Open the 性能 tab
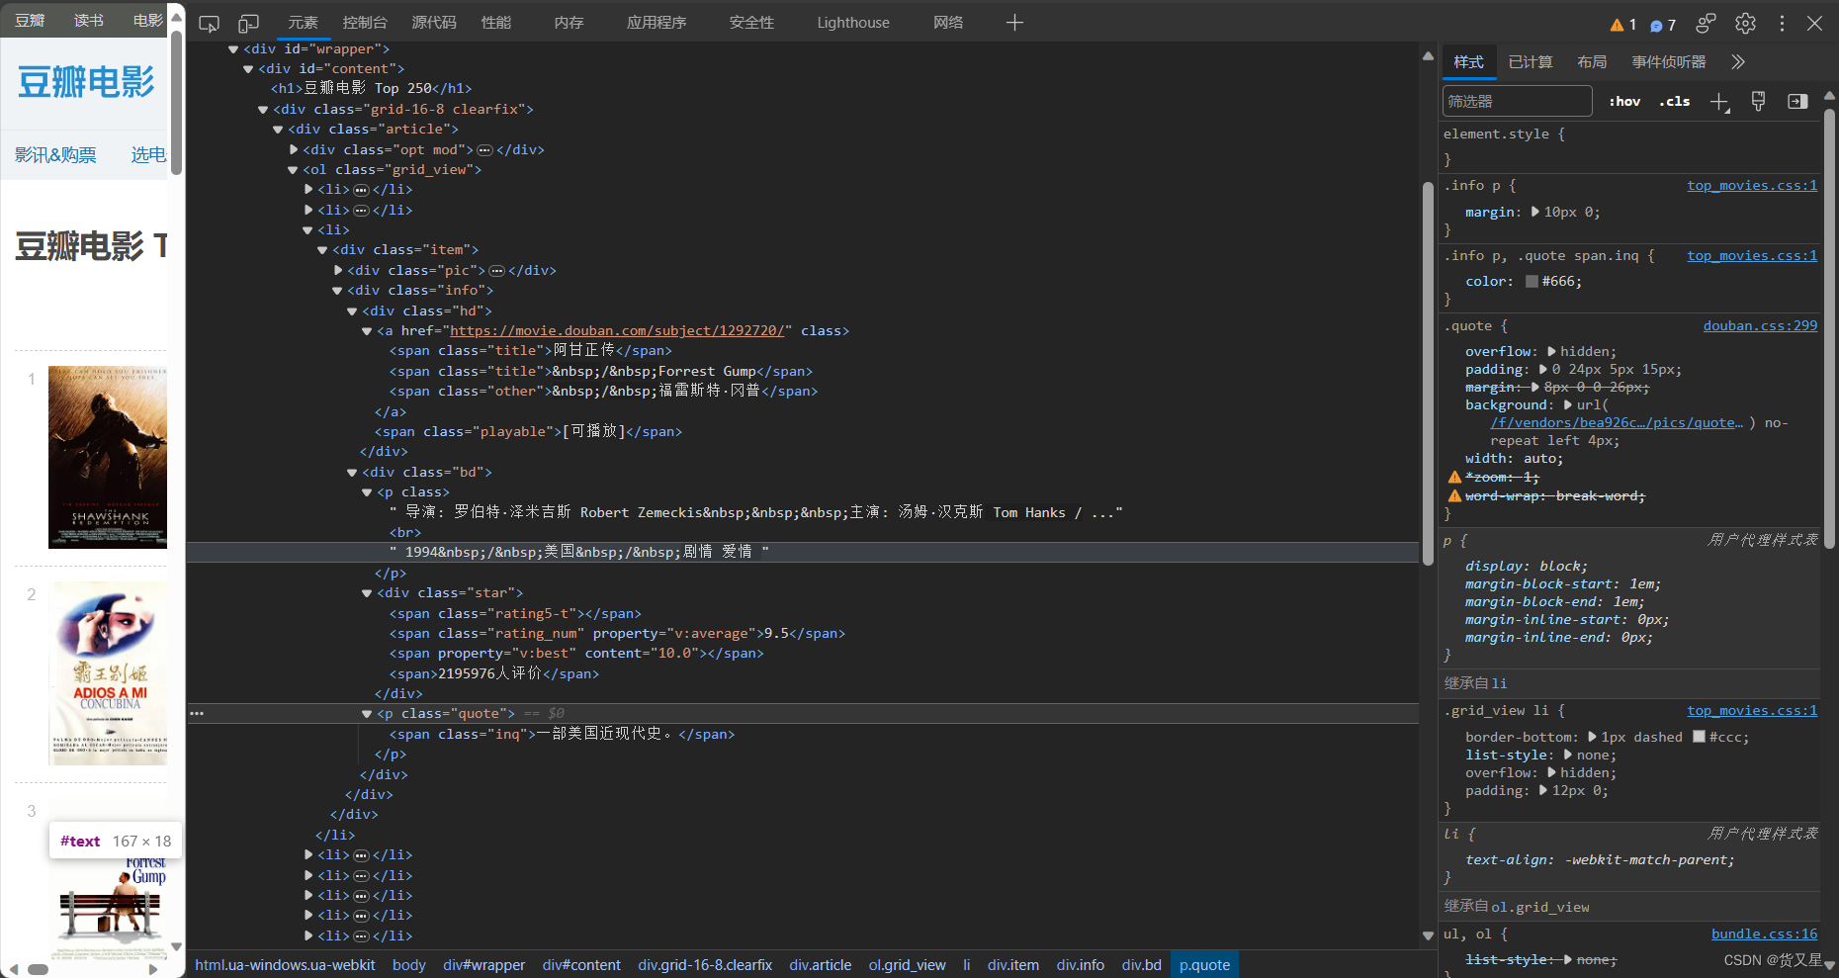1839x978 pixels. coord(496,23)
